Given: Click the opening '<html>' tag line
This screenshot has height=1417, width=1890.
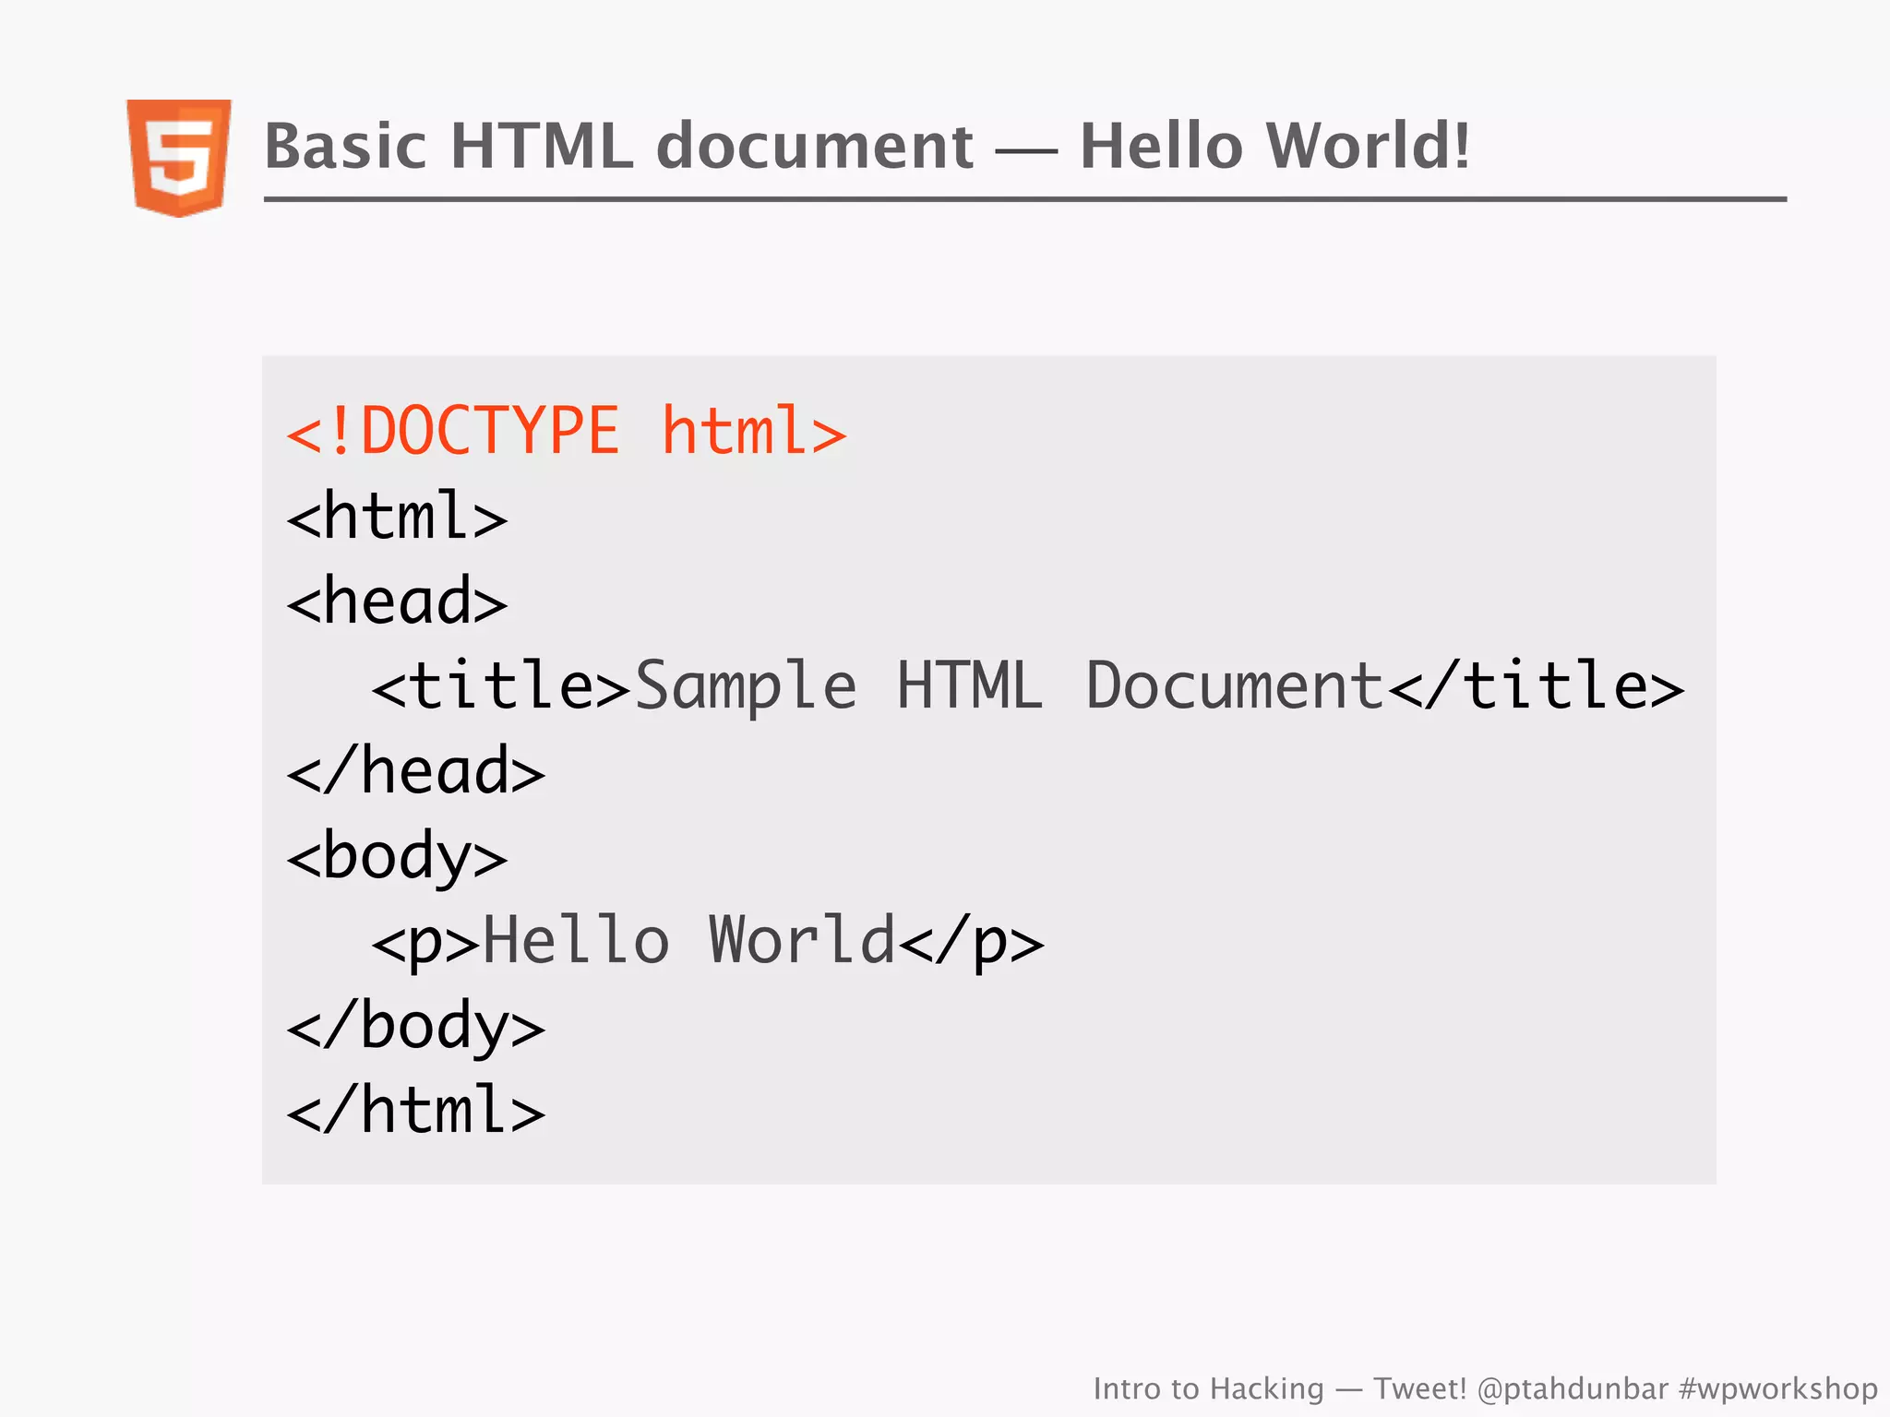Looking at the screenshot, I should (x=397, y=516).
